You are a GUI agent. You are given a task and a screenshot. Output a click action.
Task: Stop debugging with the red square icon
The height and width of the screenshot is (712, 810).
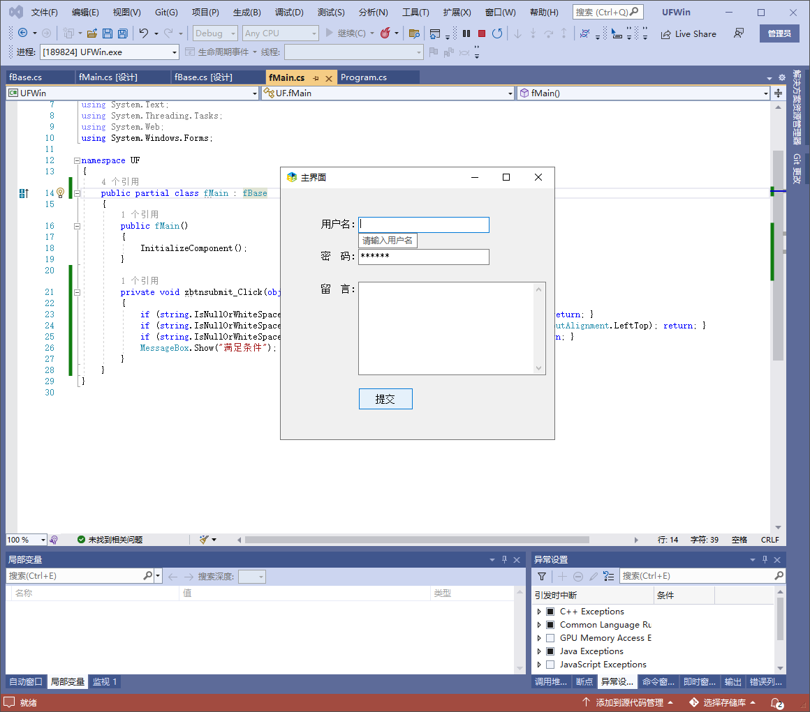tap(481, 33)
